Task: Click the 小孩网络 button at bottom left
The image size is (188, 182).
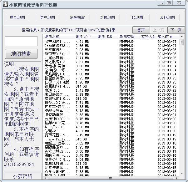Action: point(22,177)
